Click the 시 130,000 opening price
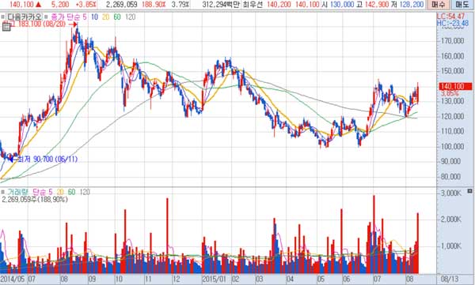 pos(337,5)
